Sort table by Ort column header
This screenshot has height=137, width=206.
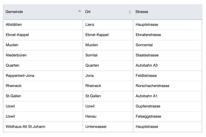[108, 12]
